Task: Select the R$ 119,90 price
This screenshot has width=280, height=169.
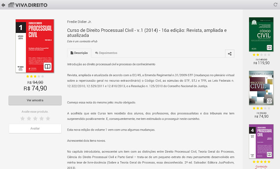Action: [x=261, y=63]
